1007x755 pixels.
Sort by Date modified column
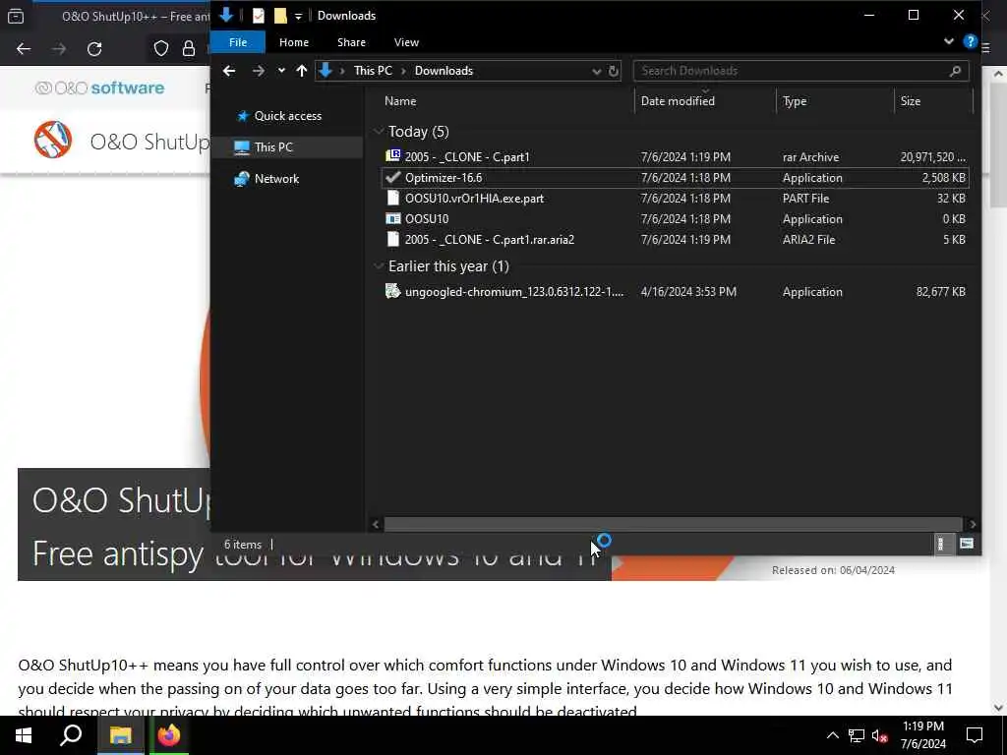678,101
